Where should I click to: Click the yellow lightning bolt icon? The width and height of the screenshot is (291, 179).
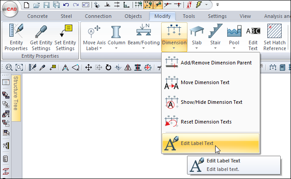(199, 5)
